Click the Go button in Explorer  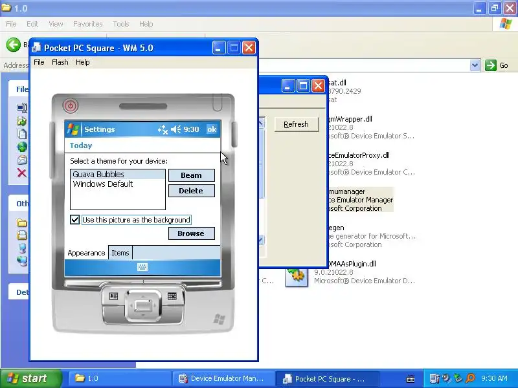497,65
